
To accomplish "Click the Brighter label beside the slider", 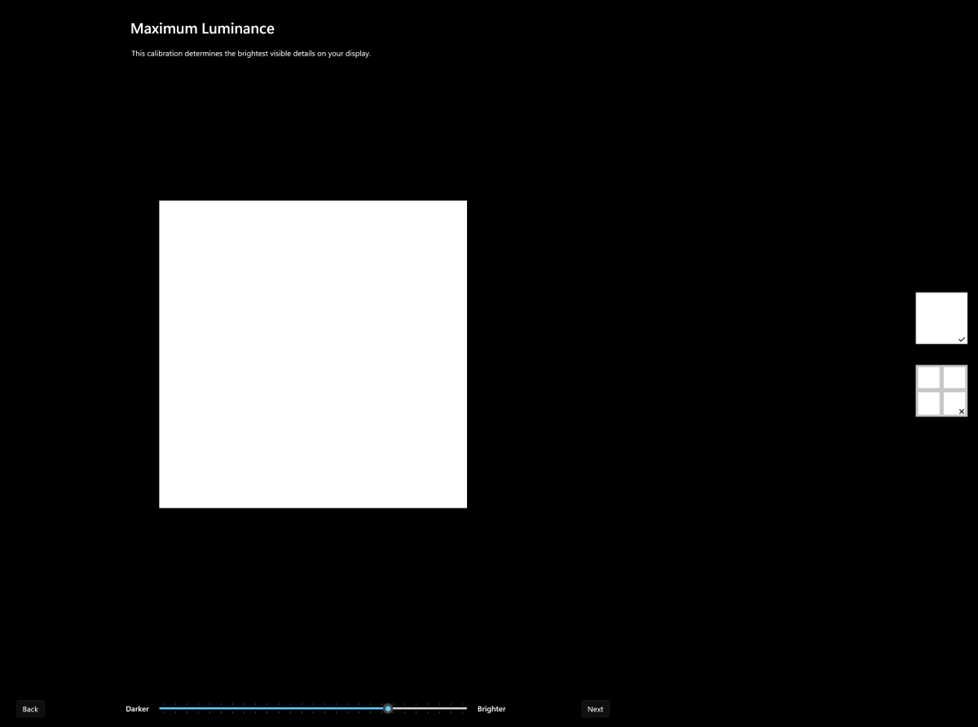I will (x=491, y=709).
